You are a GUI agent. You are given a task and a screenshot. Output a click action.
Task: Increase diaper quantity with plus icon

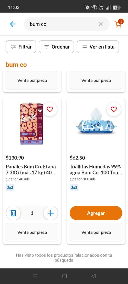[x=51, y=213]
